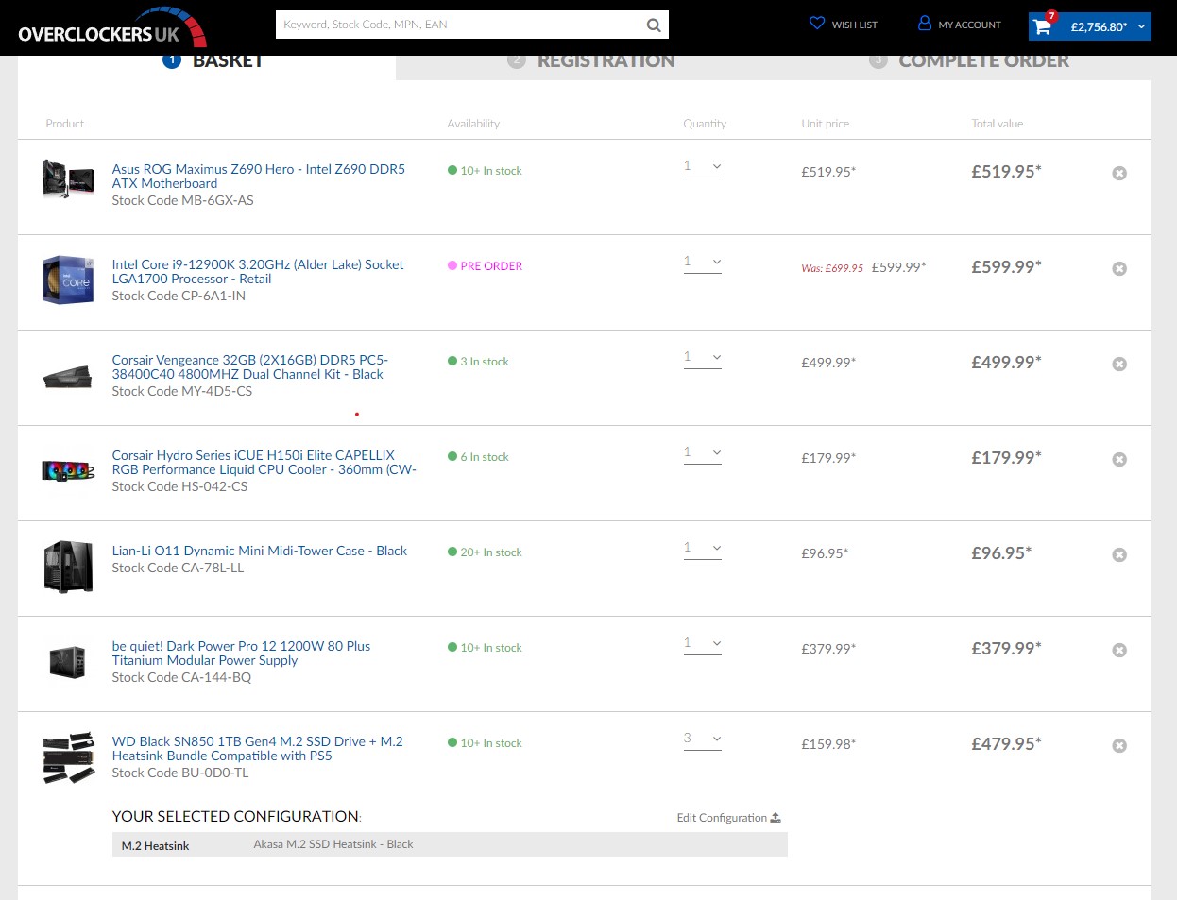Click the 'Stock Code BU-0D0-TL' text

(180, 773)
